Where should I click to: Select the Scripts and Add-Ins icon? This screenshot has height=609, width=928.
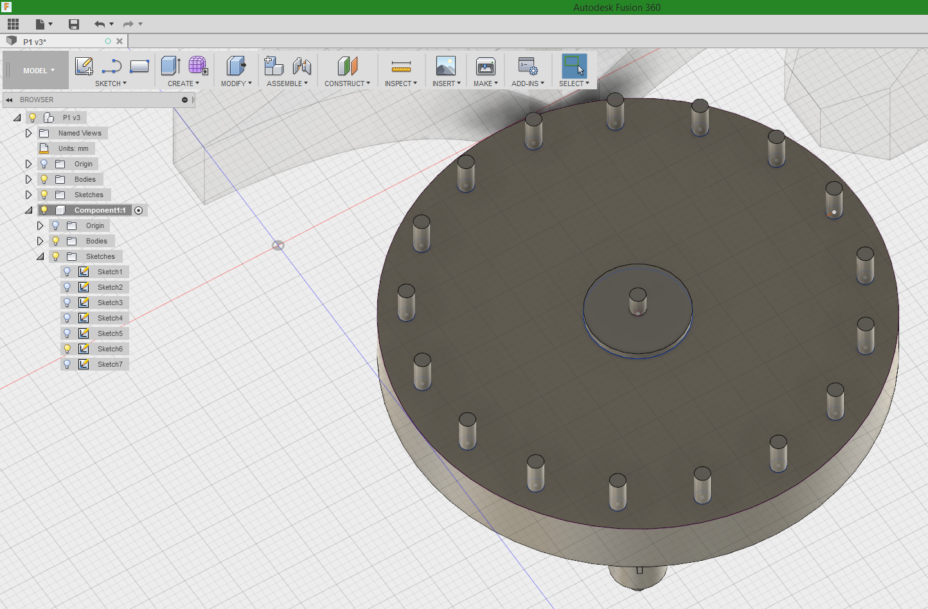tap(528, 66)
